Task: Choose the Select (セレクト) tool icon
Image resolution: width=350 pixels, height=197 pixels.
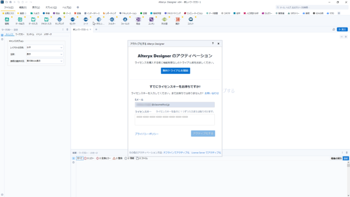Action: [73, 20]
